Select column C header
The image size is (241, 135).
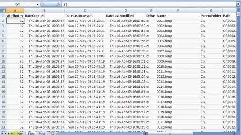click(x=85, y=10)
